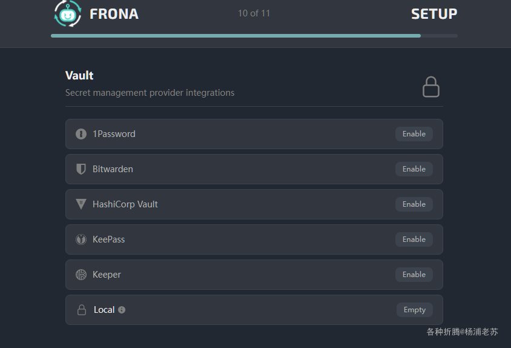Click the Frona robot logo icon
511x348 pixels.
(67, 13)
